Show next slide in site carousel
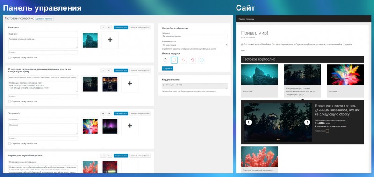 (x=307, y=122)
